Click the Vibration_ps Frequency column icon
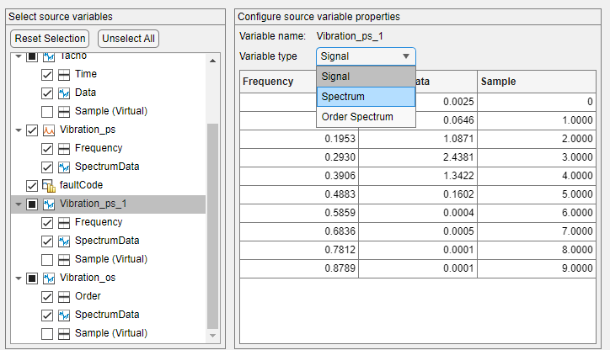The image size is (610, 350). coord(66,149)
